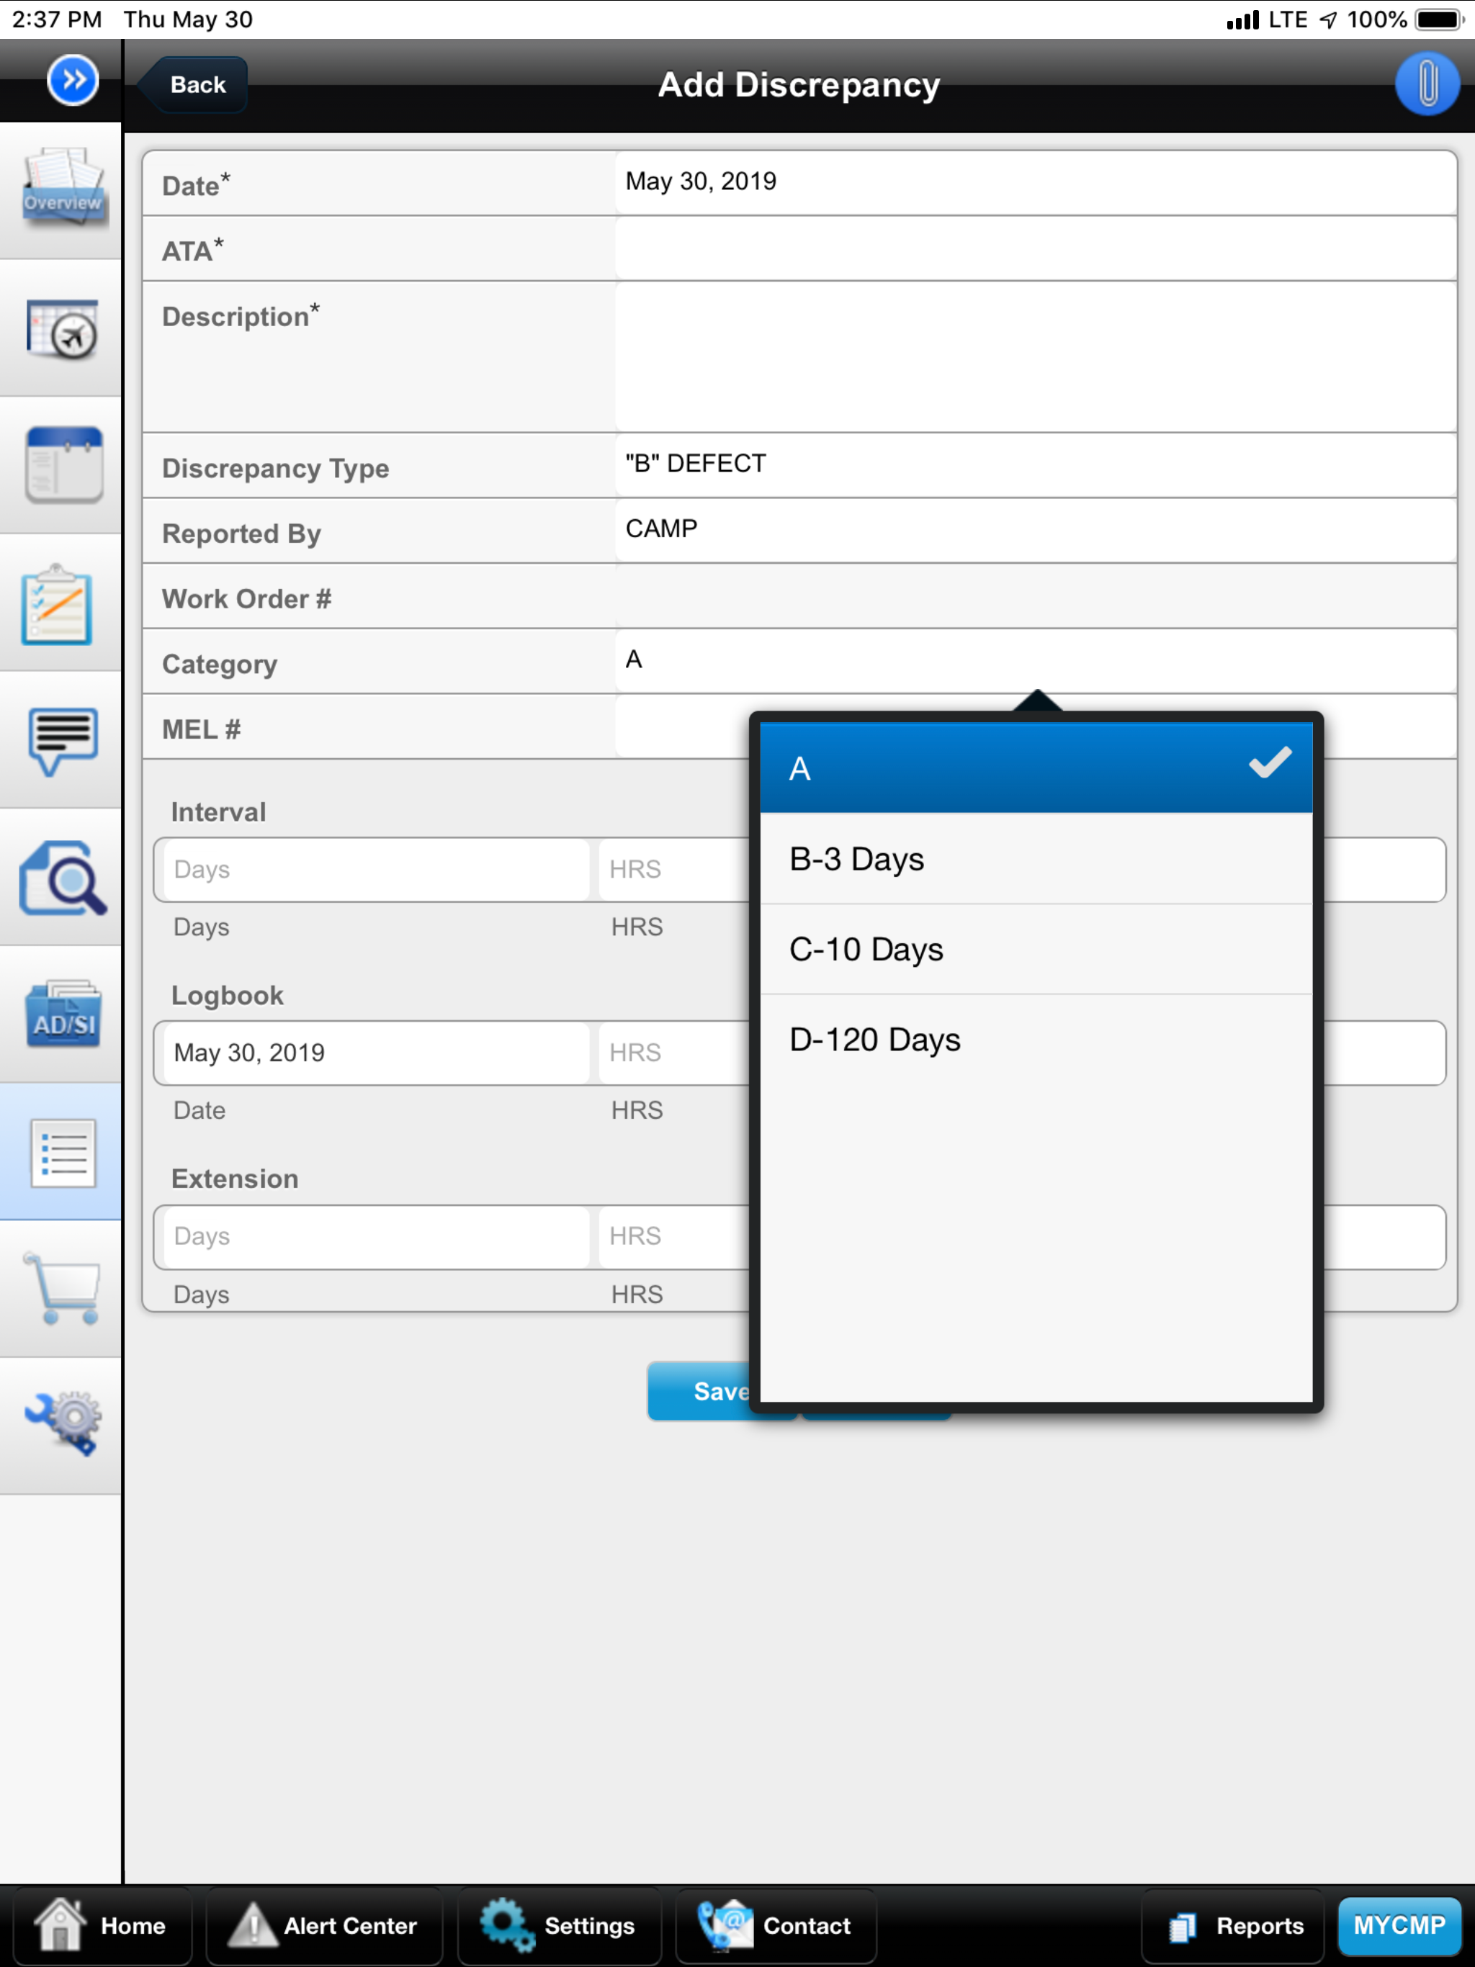Choose C-10 Days category option
Screen dimensions: 1475x1967
point(1036,949)
